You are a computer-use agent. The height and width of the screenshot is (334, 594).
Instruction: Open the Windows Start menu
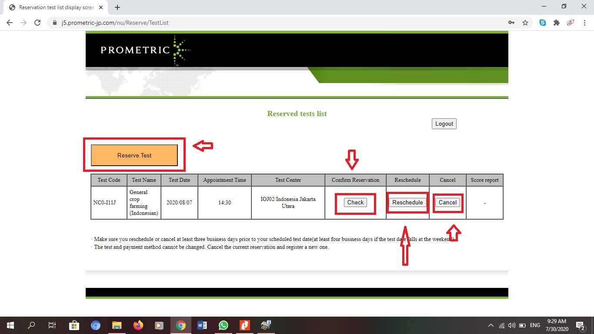[10, 325]
